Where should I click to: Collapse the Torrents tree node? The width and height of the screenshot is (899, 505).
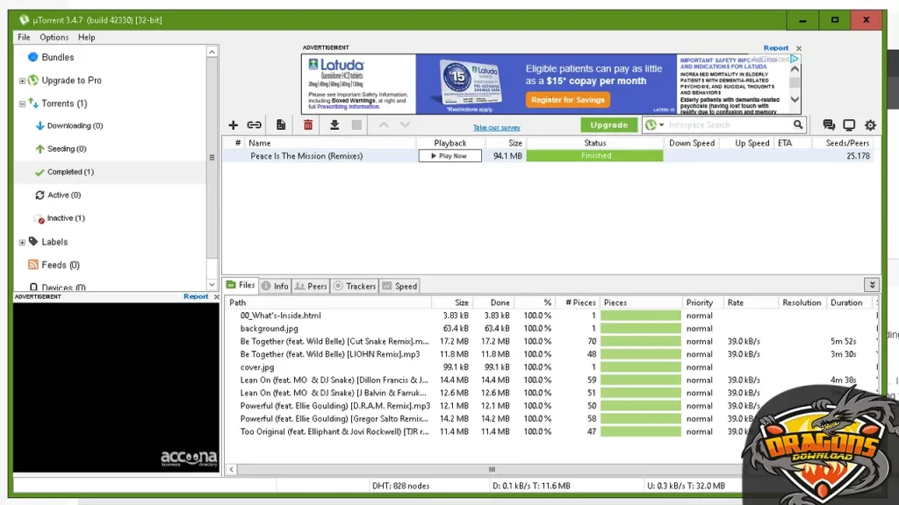[x=22, y=103]
